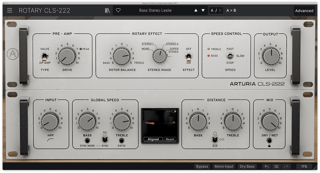Click the Pre-Amp Drive knob
Image resolution: width=320 pixels, height=173 pixels.
(67, 56)
